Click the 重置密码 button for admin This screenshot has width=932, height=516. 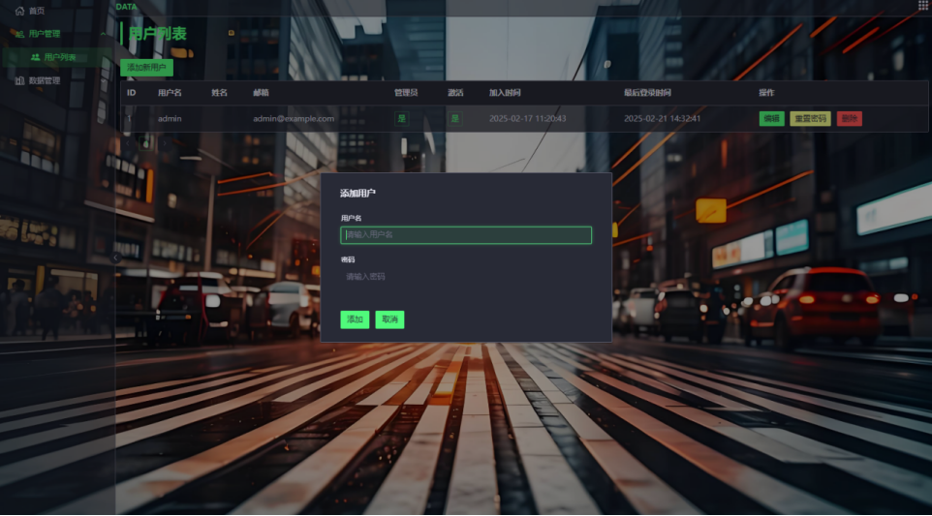(810, 119)
